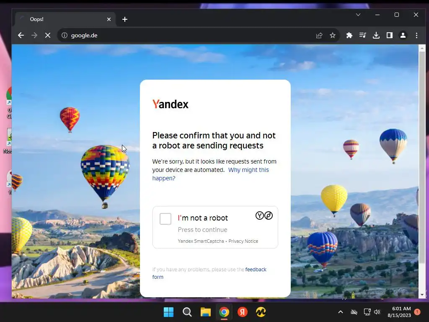Open the notification badge
Screen dimensions: 429x322
pos(417,312)
